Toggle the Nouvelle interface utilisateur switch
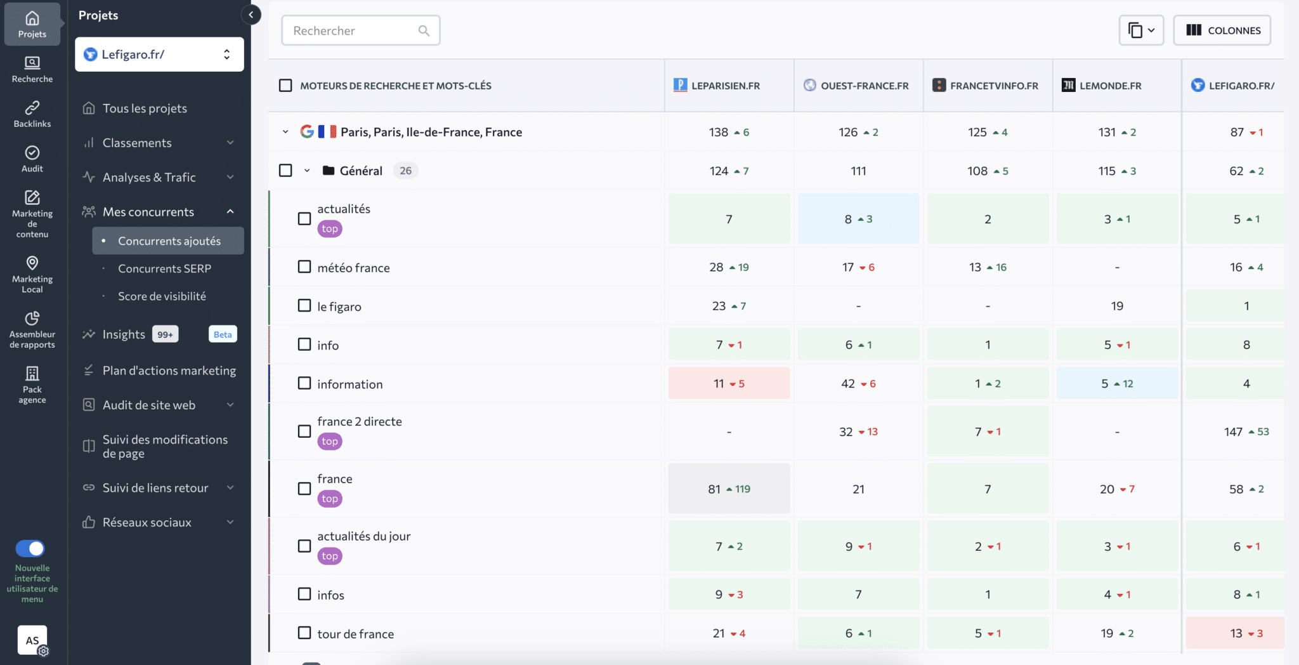Screen dimensions: 1299x665 coord(30,548)
